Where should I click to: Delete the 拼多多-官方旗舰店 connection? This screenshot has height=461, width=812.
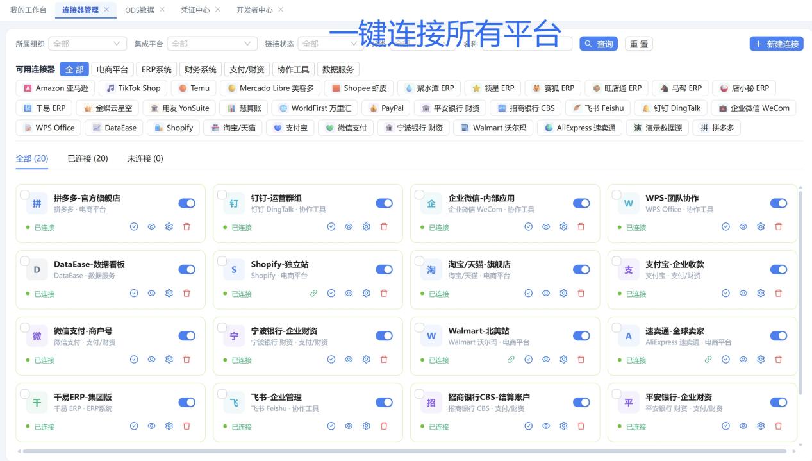pos(186,226)
